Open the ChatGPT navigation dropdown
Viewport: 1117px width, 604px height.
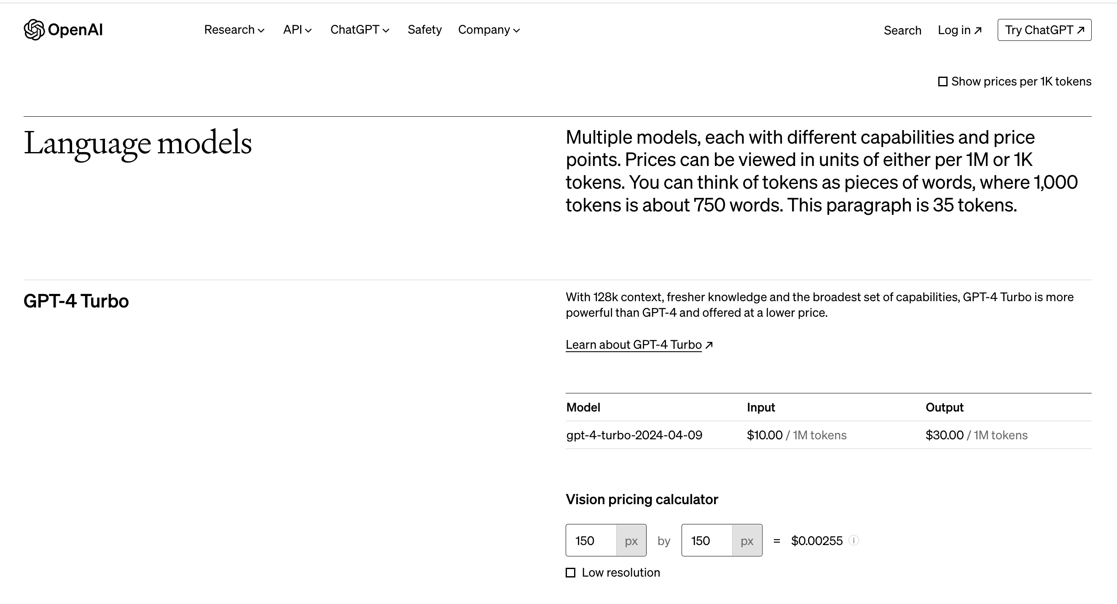[360, 30]
